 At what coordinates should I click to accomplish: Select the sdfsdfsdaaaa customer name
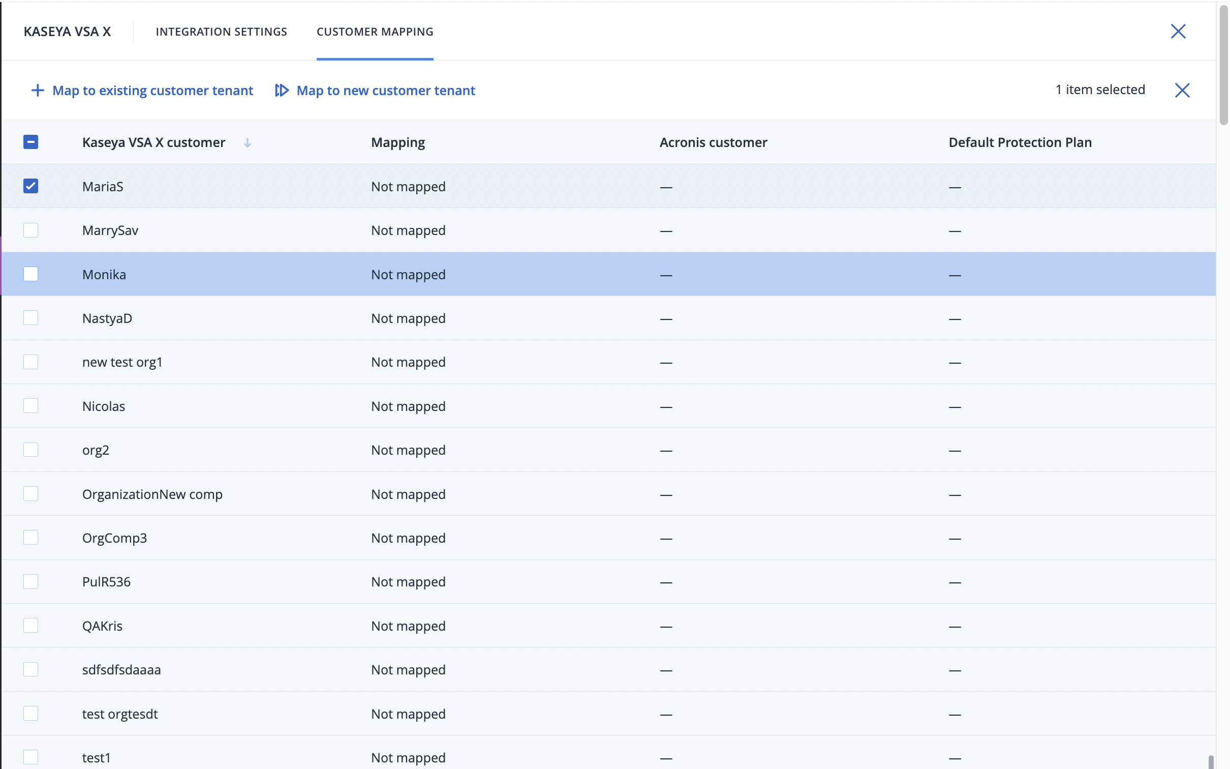point(121,670)
